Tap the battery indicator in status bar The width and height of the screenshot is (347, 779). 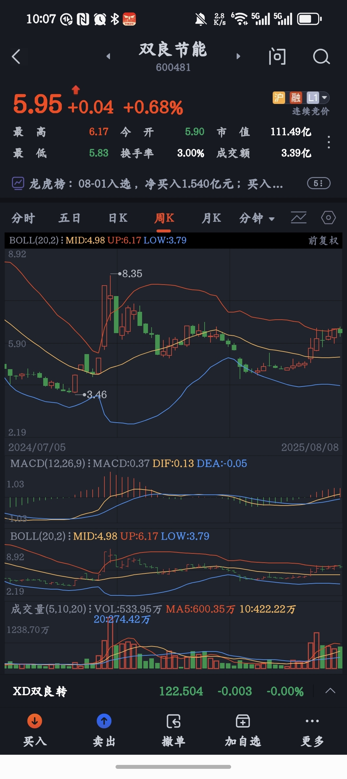point(309,19)
